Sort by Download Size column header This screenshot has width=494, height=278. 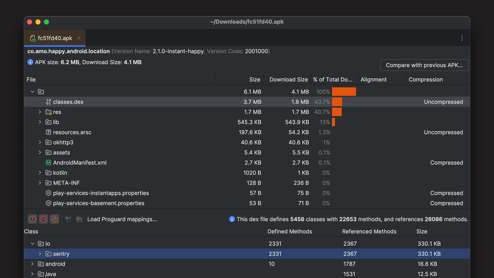click(x=288, y=80)
